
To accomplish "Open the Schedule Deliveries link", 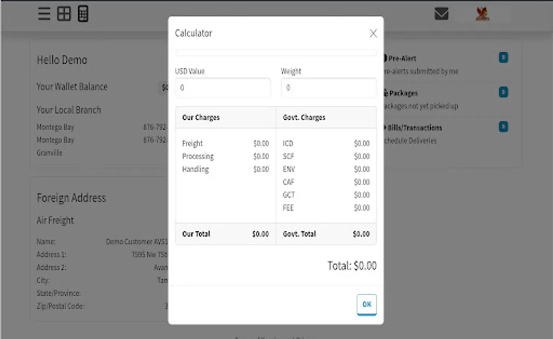I will [409, 141].
